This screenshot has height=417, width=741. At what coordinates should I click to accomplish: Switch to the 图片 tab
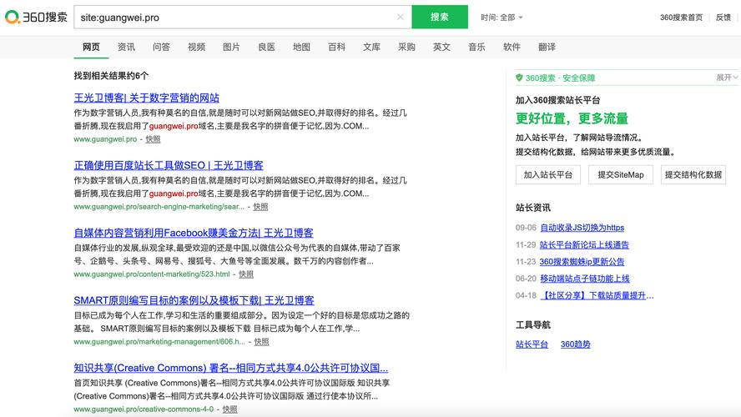pos(231,47)
